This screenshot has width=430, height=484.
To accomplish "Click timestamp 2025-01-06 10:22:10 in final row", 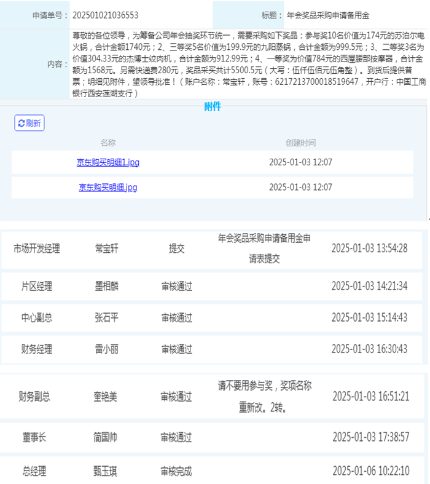I will 370,472.
